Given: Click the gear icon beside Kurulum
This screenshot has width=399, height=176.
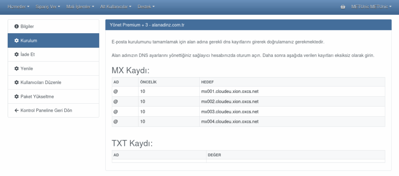Looking at the screenshot, I should pyautogui.click(x=16, y=41).
